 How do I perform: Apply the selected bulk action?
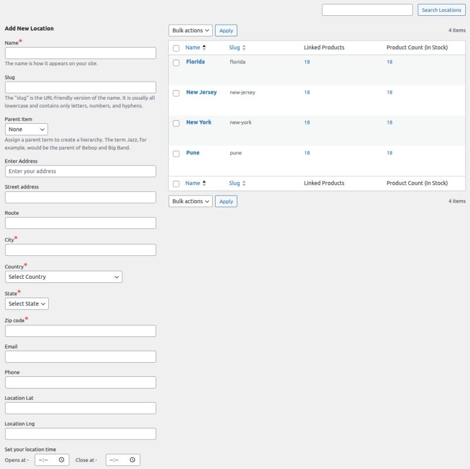tap(226, 30)
